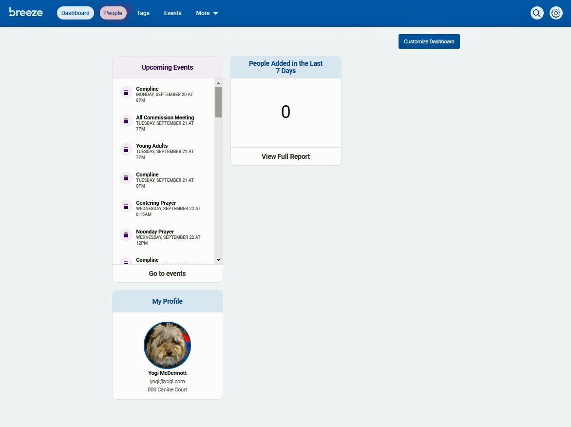The image size is (571, 427).
Task: Open the Centering Prayer event
Action: point(168,209)
